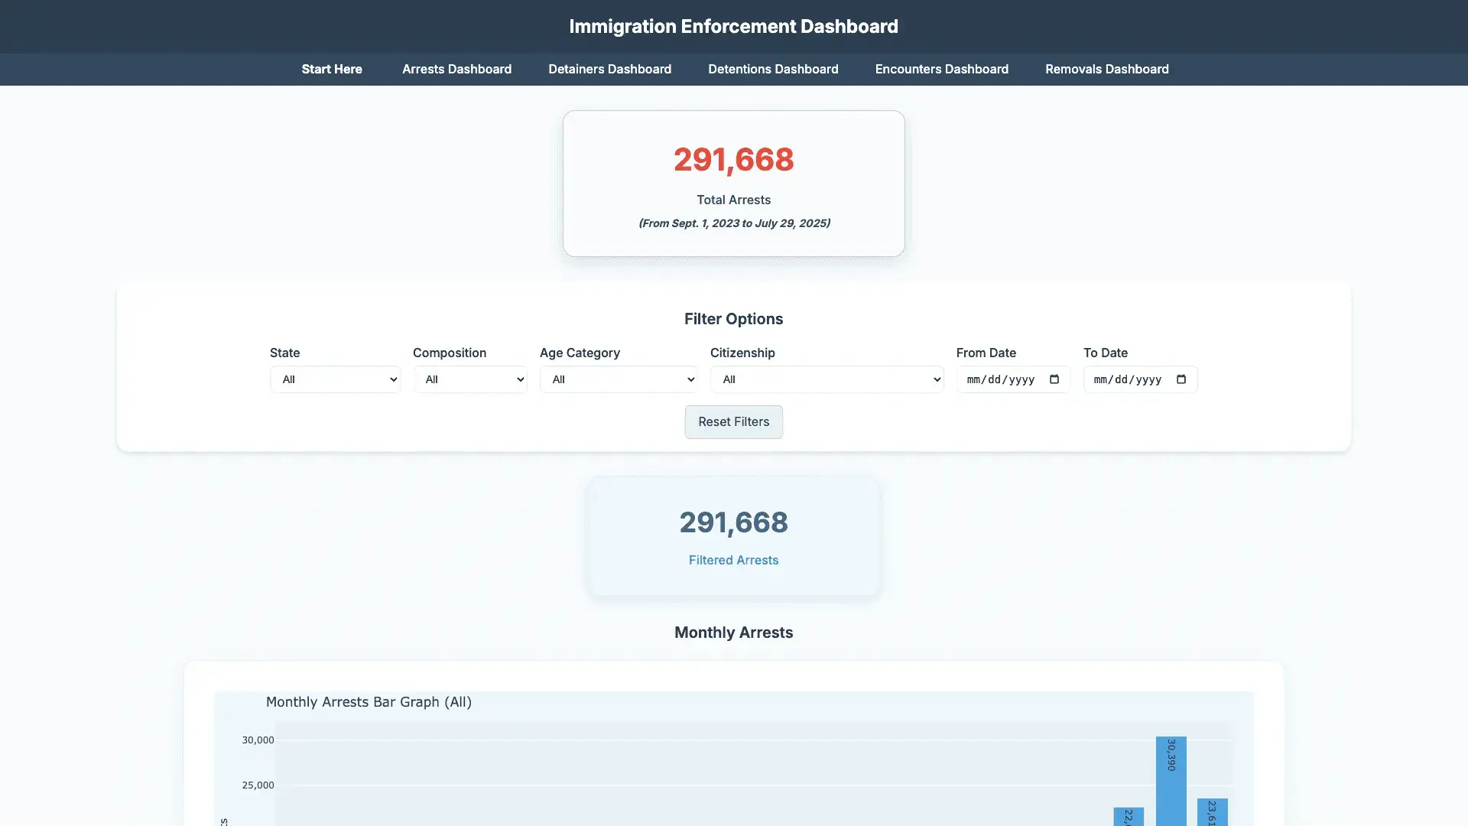Click the Monthly Arrests Bar Graph title

tap(368, 701)
